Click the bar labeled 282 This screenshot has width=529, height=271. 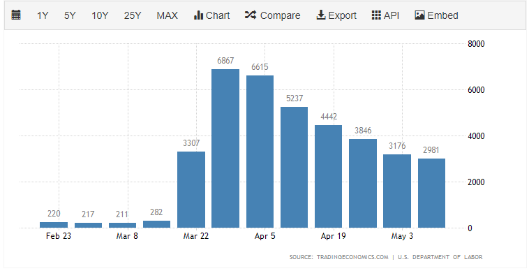pos(156,224)
